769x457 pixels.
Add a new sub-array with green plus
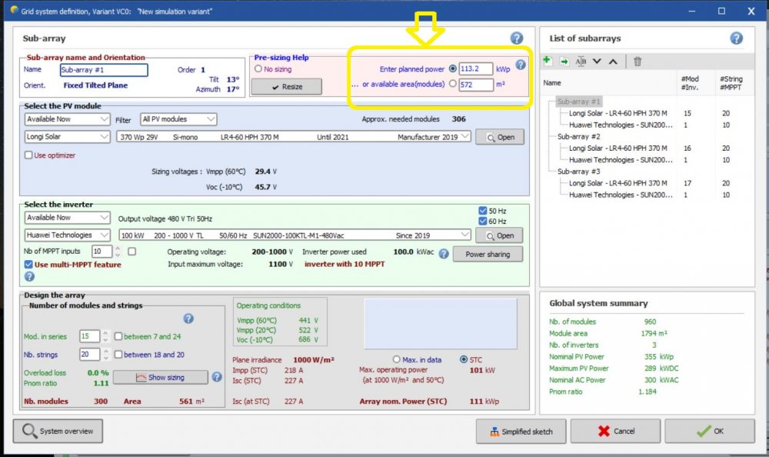(x=547, y=62)
